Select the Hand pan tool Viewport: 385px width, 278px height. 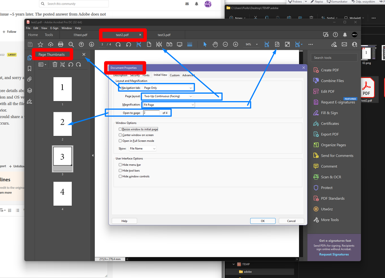click(x=215, y=44)
